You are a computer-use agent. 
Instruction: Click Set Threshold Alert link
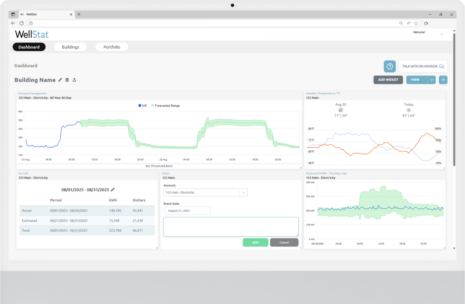[159, 166]
